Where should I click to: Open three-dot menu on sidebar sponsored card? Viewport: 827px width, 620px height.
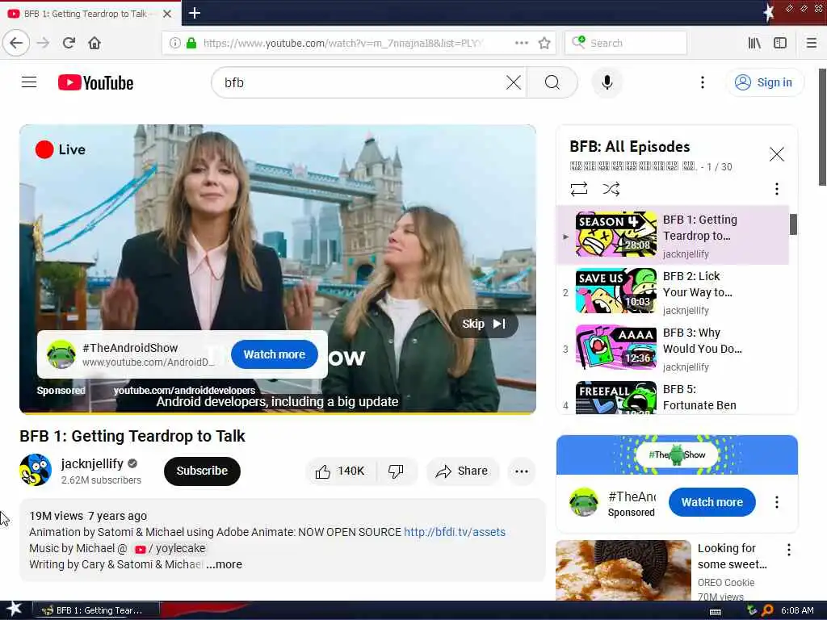point(776,502)
